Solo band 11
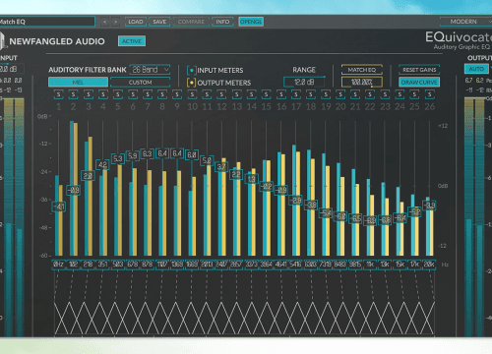The image size is (492, 354). coord(207,94)
